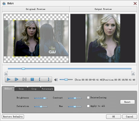Screen dimensions: 139x121
Task: Stop video playback
Action: 32,79
